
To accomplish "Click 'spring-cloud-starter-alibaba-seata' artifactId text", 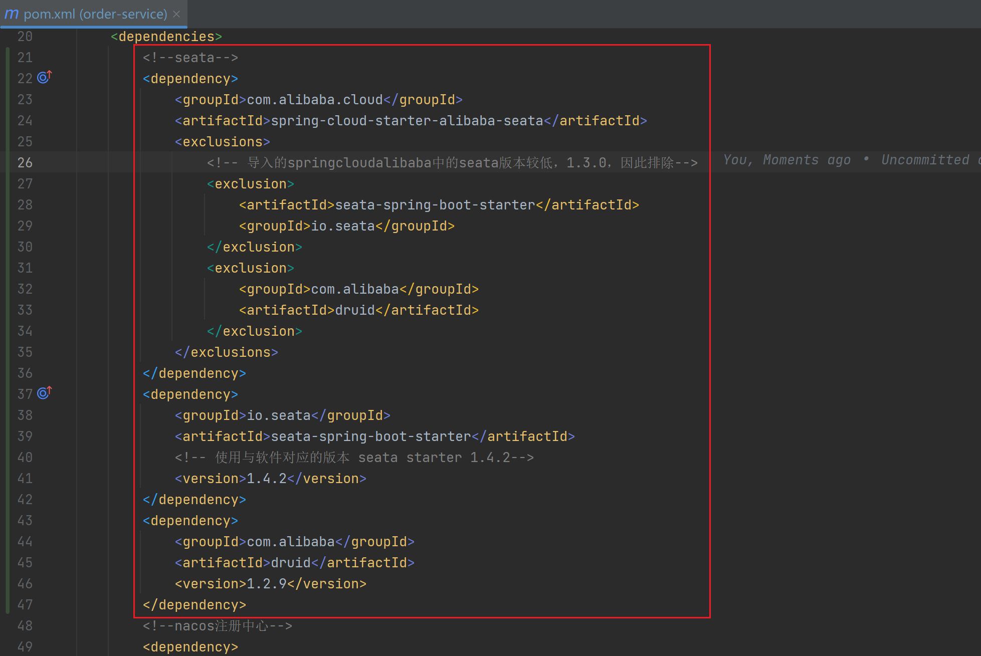I will pyautogui.click(x=407, y=121).
